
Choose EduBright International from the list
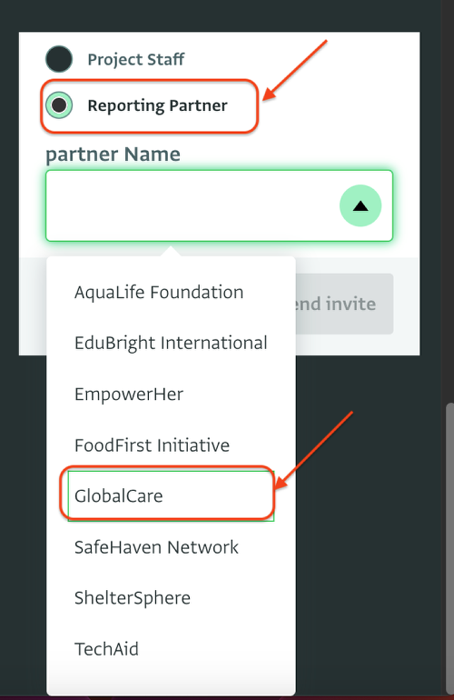tap(171, 344)
